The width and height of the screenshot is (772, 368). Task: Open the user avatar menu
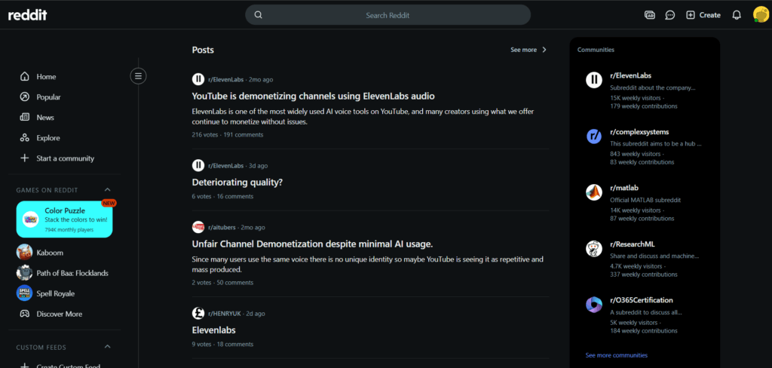tap(761, 14)
